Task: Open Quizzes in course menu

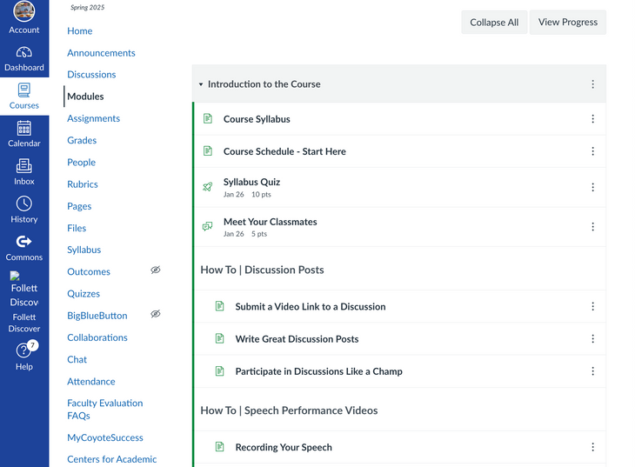Action: (x=84, y=294)
